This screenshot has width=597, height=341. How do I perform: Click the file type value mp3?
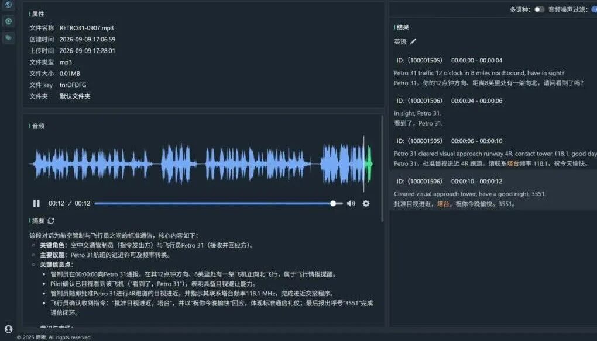[66, 62]
